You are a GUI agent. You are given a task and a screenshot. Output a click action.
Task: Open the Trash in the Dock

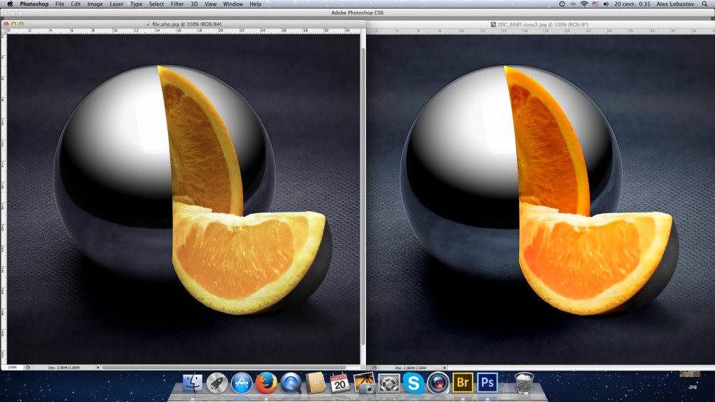(x=524, y=383)
